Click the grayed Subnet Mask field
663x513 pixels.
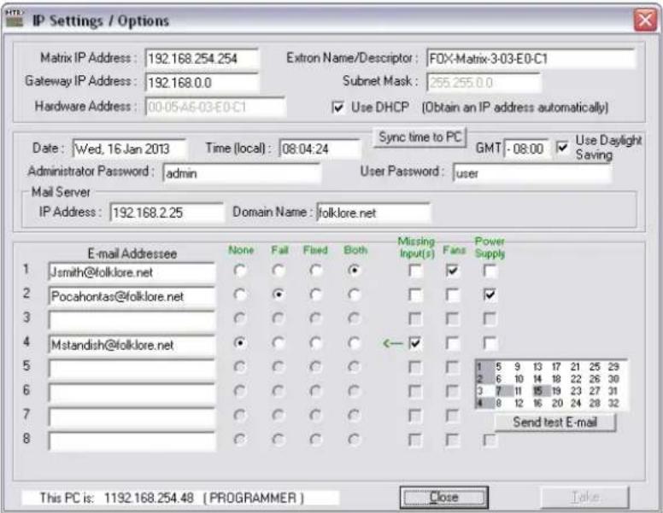(x=484, y=83)
